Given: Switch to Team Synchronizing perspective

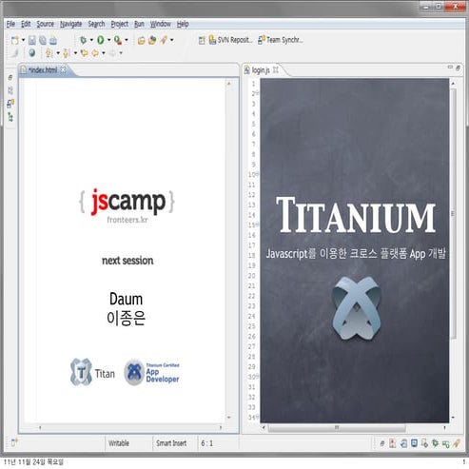Looking at the screenshot, I should click(x=281, y=40).
